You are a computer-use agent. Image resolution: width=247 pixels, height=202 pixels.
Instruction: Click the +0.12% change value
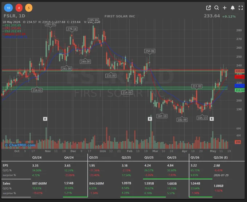[x=229, y=16]
